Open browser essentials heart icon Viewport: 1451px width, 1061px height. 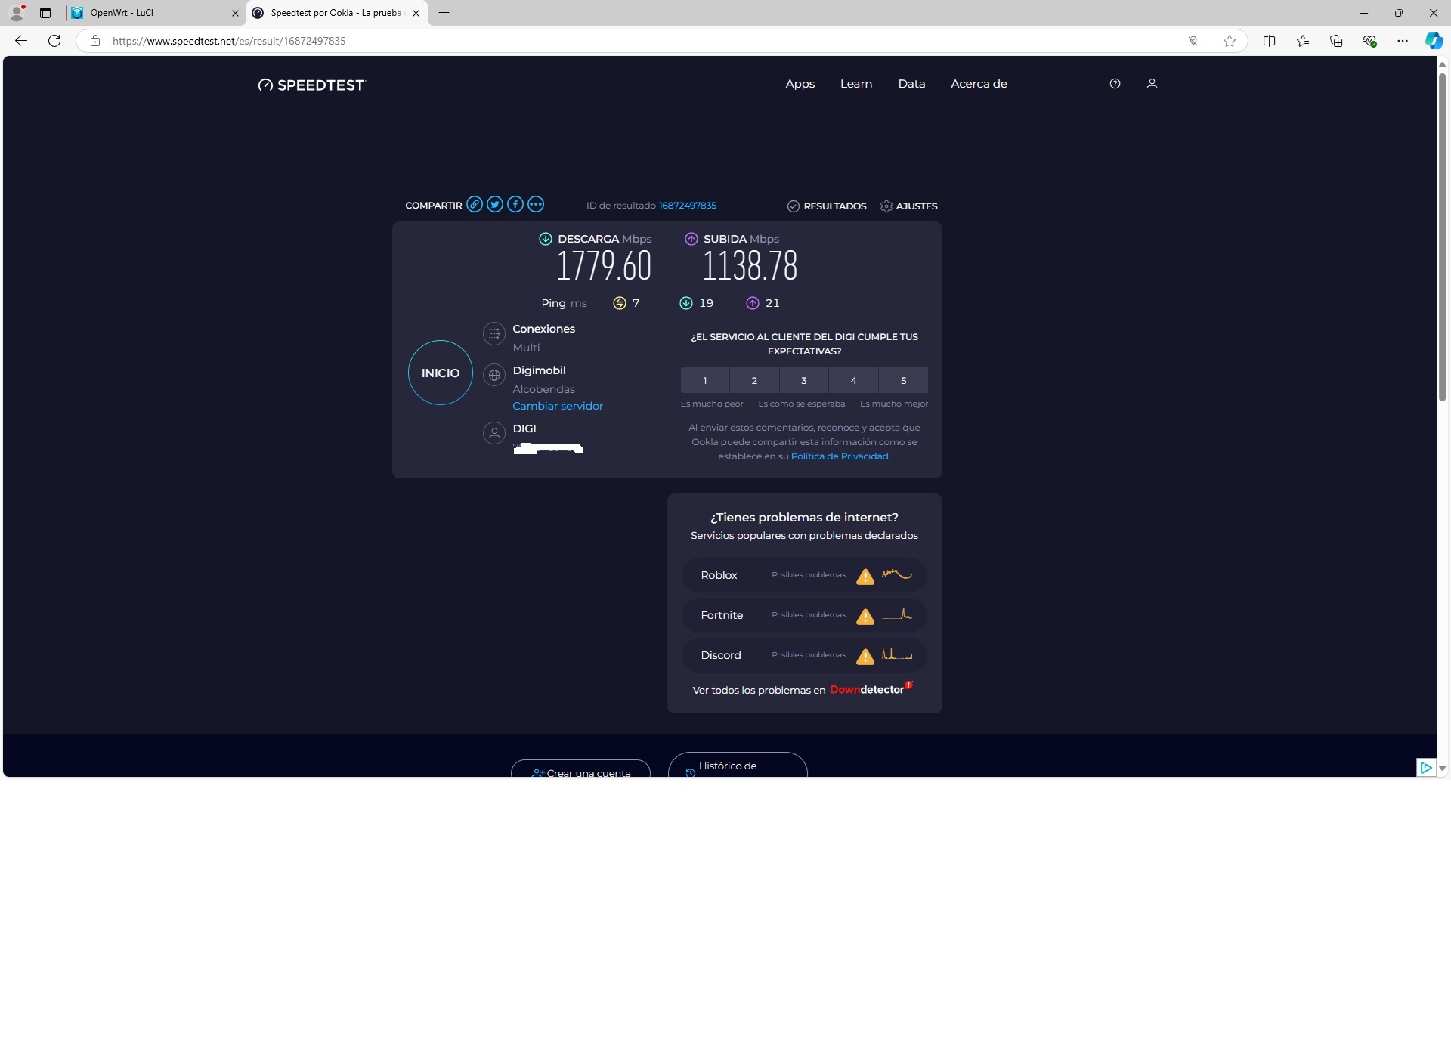(x=1369, y=41)
